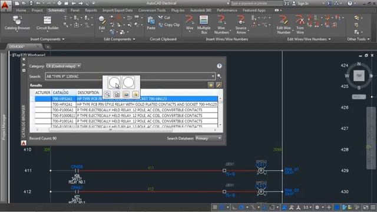Expand the Edit Components panel
This screenshot has width=377, height=212.
pos(119,39)
